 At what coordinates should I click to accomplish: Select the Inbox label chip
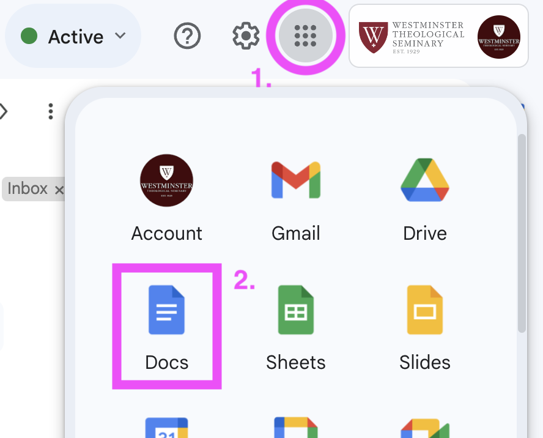tap(28, 189)
